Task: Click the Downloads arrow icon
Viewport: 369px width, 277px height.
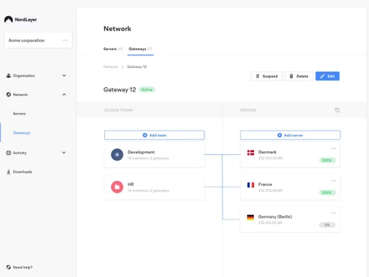Action: 9,172
